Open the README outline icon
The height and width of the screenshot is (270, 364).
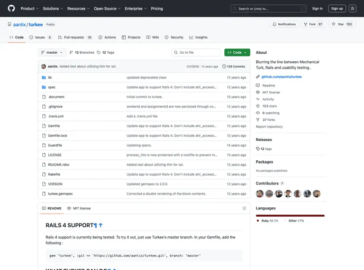tap(244, 208)
